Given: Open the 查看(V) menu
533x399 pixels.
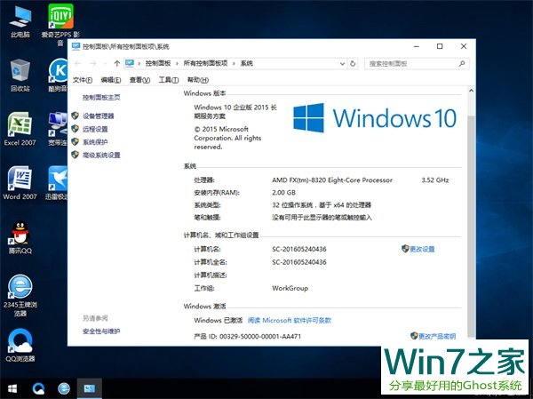Looking at the screenshot, I should click(x=139, y=80).
